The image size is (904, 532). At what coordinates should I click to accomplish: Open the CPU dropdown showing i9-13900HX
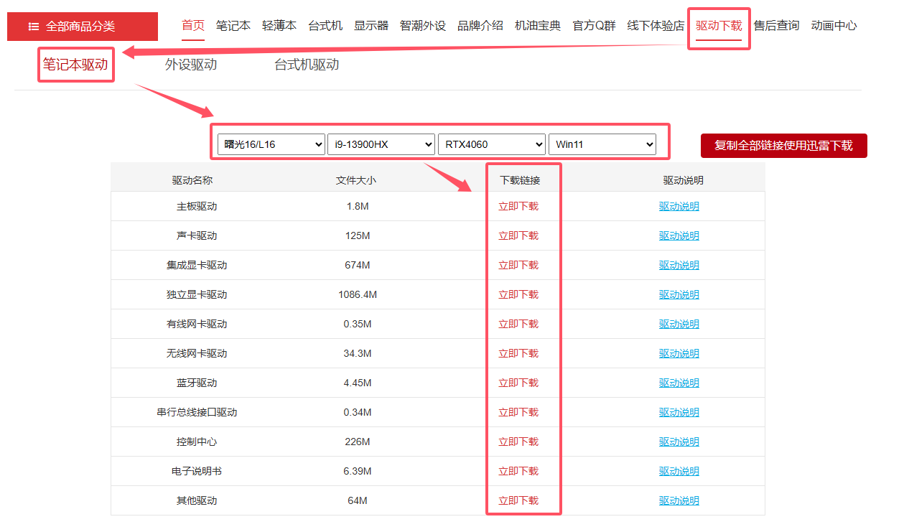click(381, 144)
